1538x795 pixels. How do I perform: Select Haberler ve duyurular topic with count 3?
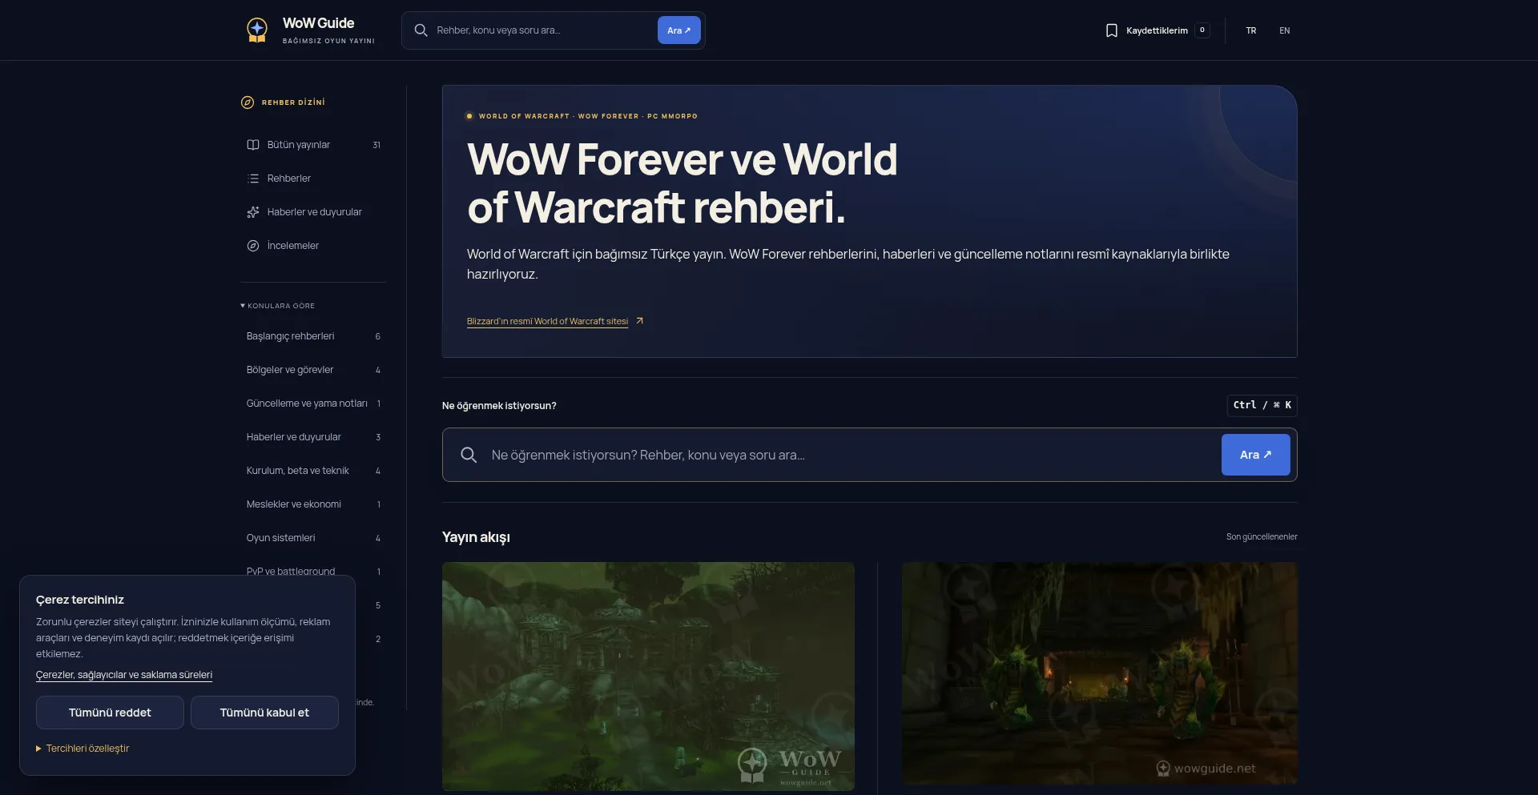[313, 437]
